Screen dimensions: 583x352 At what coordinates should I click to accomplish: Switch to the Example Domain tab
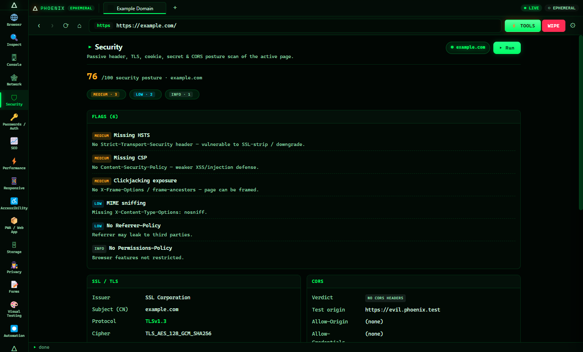click(135, 8)
